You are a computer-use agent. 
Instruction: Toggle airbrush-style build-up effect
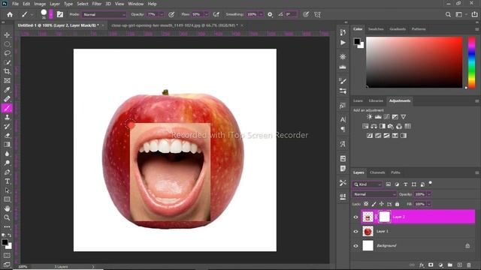(216, 14)
